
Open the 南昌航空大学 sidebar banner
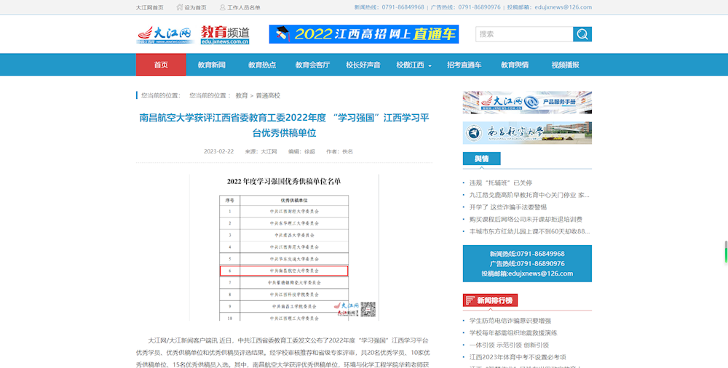(527, 133)
